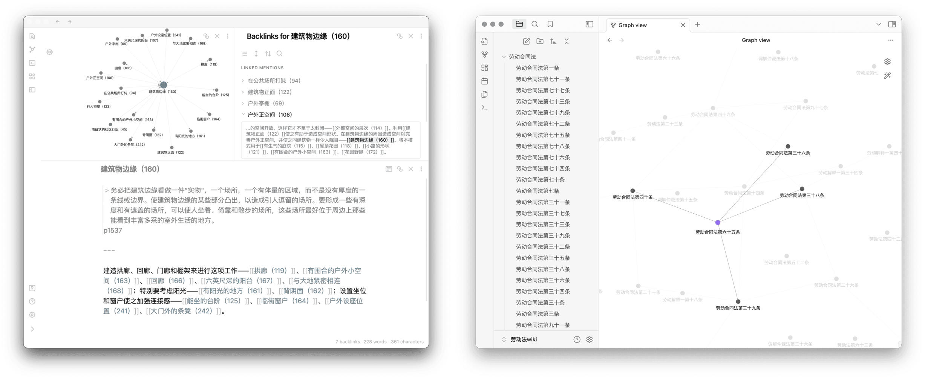Switch to file explorer tab
The image size is (925, 379).
coord(519,24)
